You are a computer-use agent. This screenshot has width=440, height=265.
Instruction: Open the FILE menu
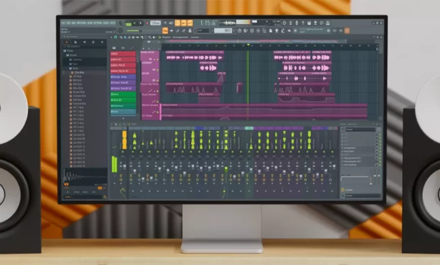(63, 23)
